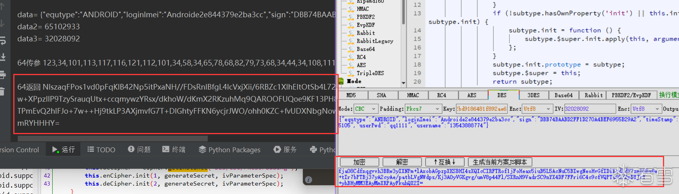Click the console line starting with '64返回'
The width and height of the screenshot is (679, 194).
point(176,87)
